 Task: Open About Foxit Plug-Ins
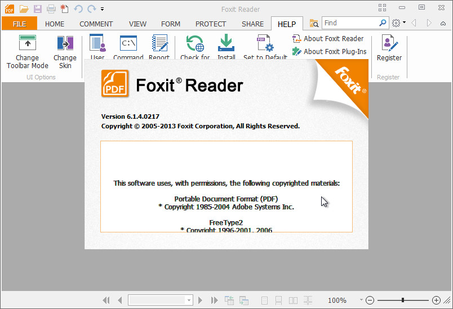click(330, 51)
